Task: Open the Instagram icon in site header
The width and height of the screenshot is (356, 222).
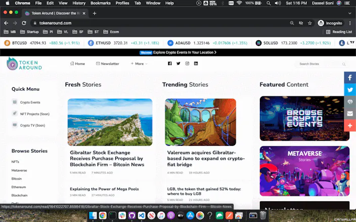Action: pyautogui.click(x=187, y=64)
